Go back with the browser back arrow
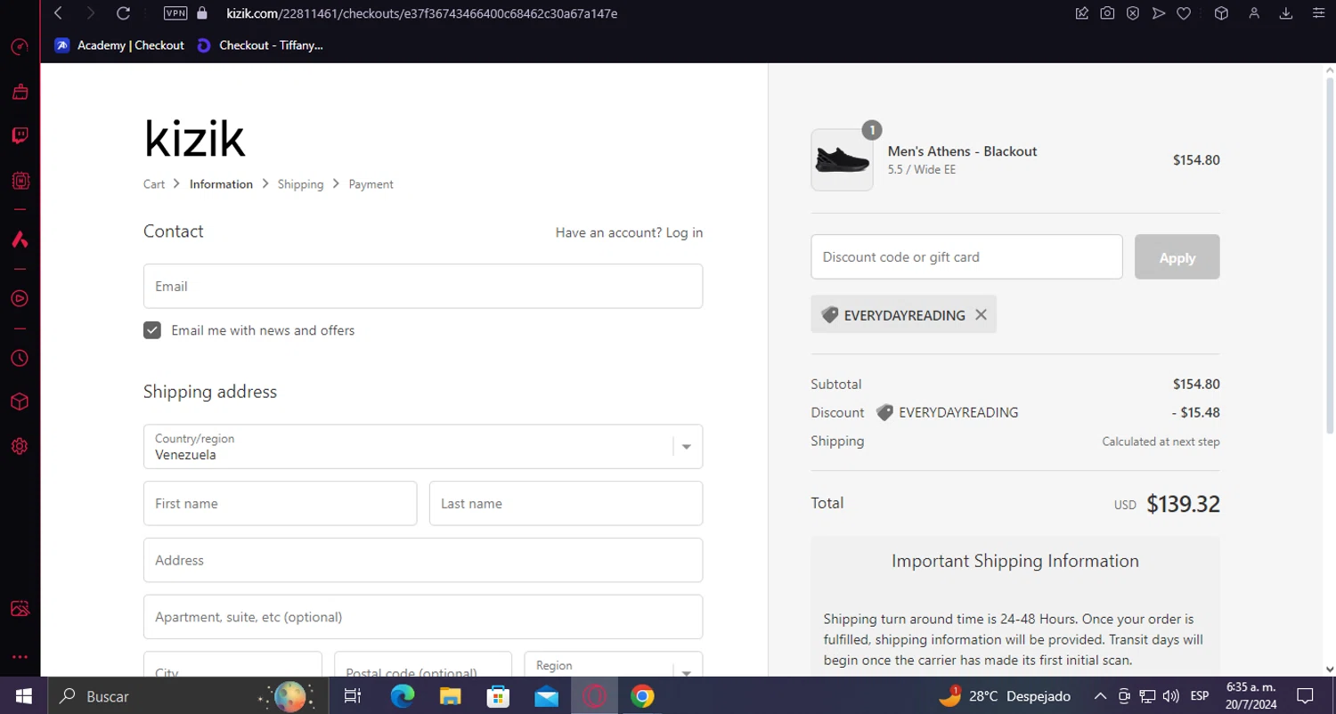Viewport: 1336px width, 714px height. pyautogui.click(x=58, y=13)
